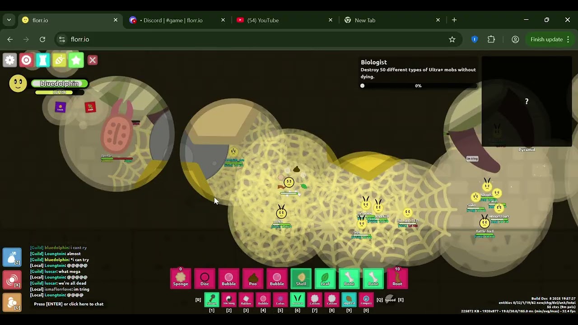Swap in the Rubber petal in slot [3]

pos(246,300)
